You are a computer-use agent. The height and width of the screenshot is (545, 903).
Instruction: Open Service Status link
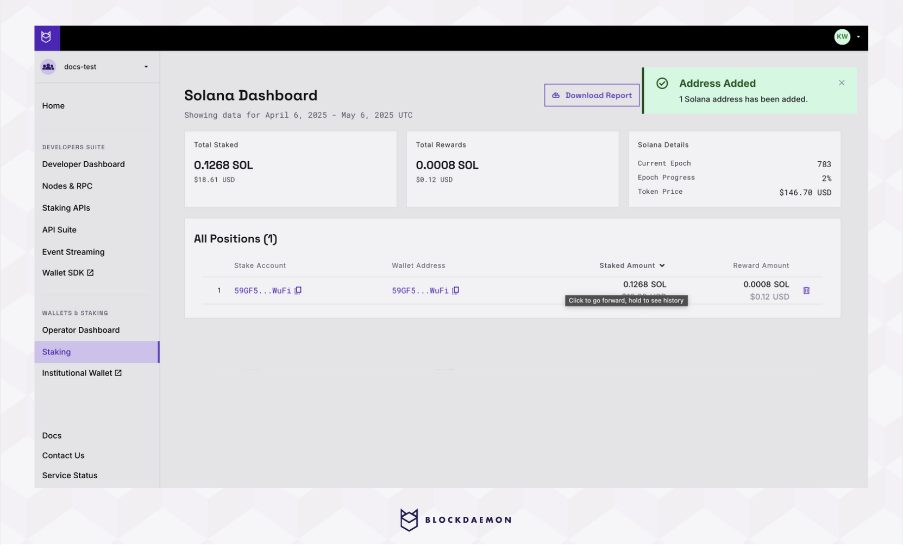point(70,476)
